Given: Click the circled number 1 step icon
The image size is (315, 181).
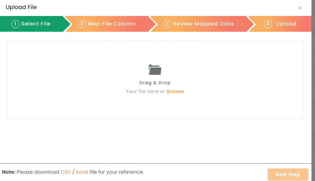Looking at the screenshot, I should (15, 24).
